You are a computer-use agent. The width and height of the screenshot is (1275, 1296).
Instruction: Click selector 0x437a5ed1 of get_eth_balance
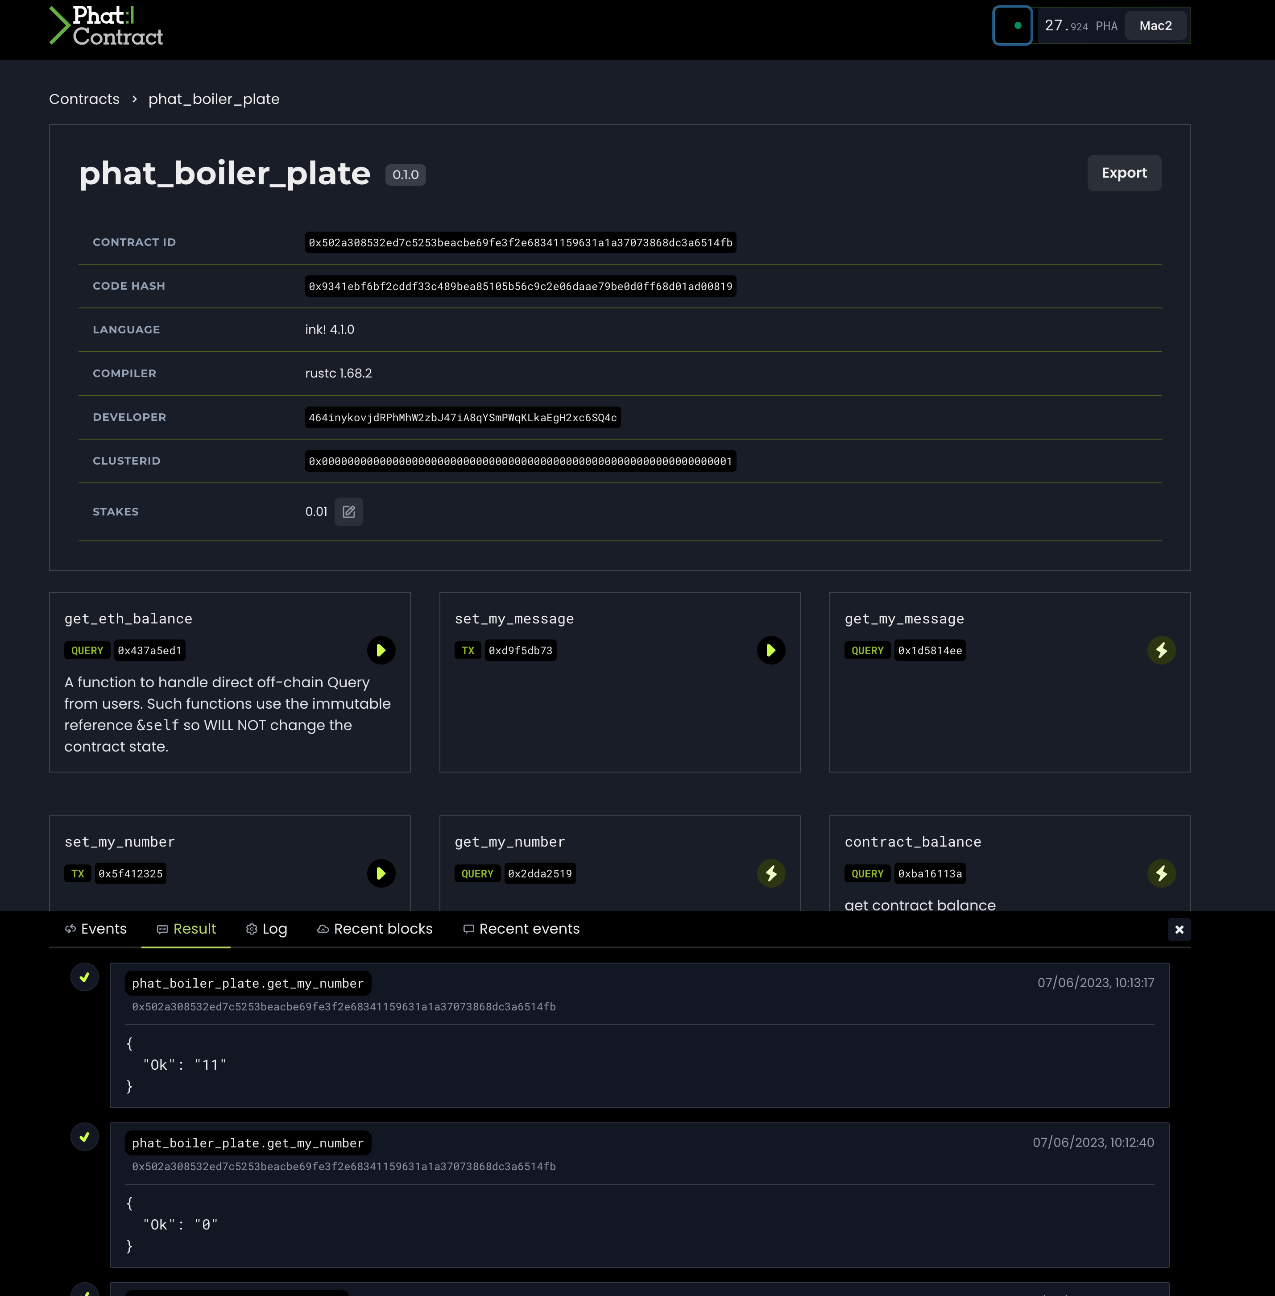pos(149,650)
